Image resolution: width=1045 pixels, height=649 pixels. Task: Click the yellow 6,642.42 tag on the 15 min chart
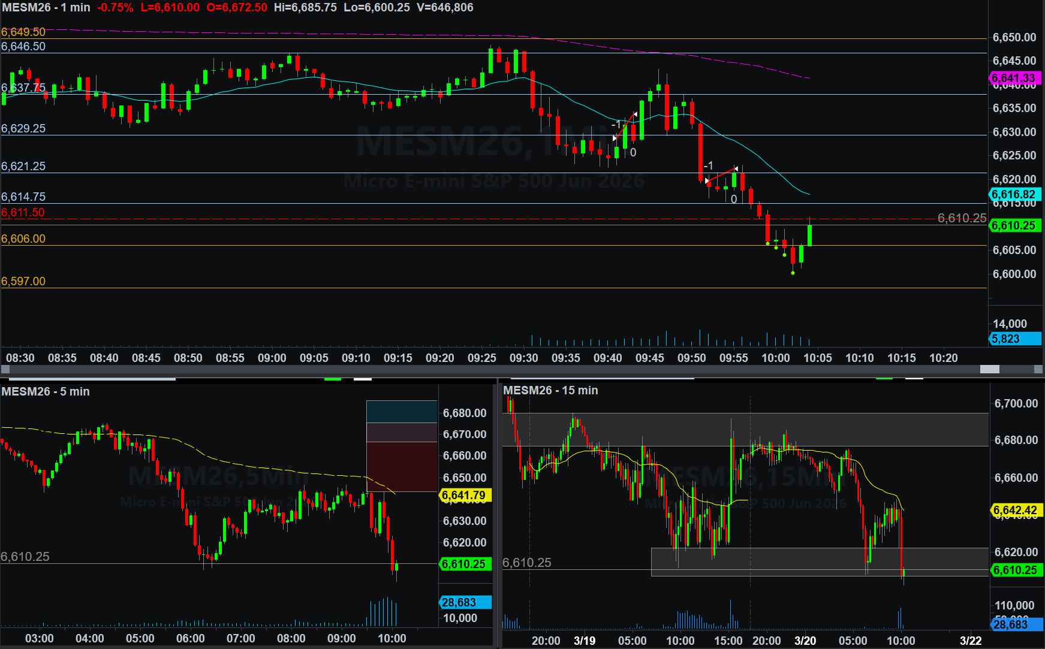pyautogui.click(x=1016, y=510)
